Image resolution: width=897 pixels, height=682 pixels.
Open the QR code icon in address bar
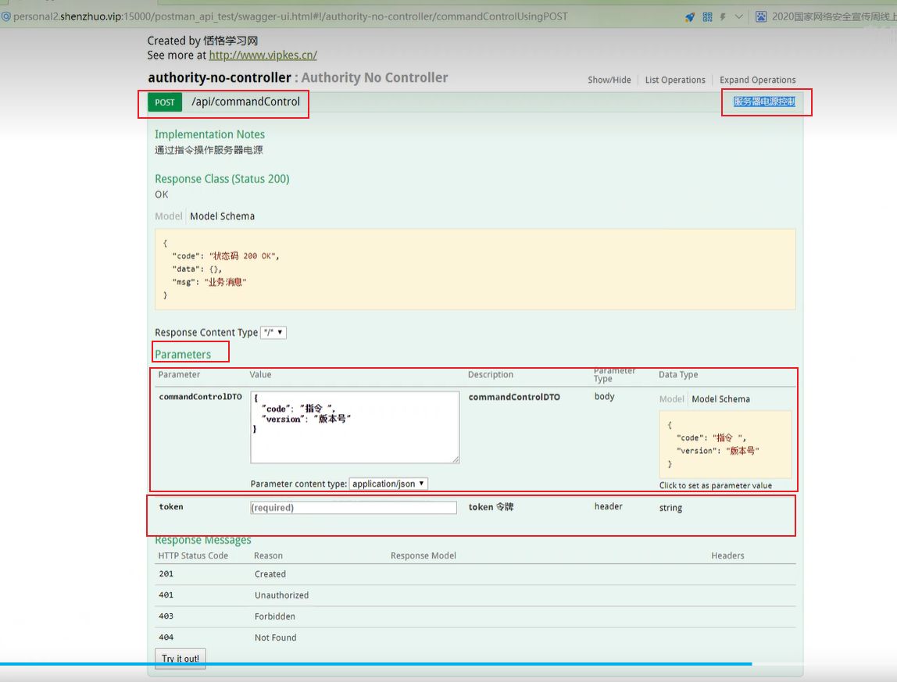[707, 16]
